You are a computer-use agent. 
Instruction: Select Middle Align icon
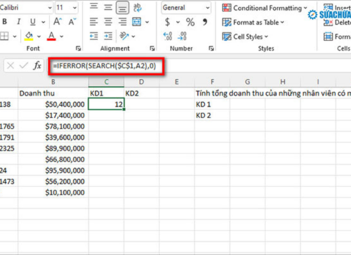click(108, 8)
